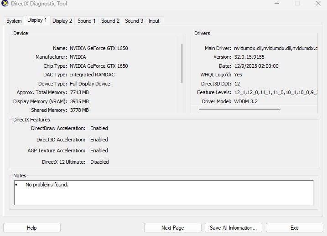This screenshot has width=327, height=236.
Task: Click the Device panel vertical scrollbar
Action: point(182,63)
